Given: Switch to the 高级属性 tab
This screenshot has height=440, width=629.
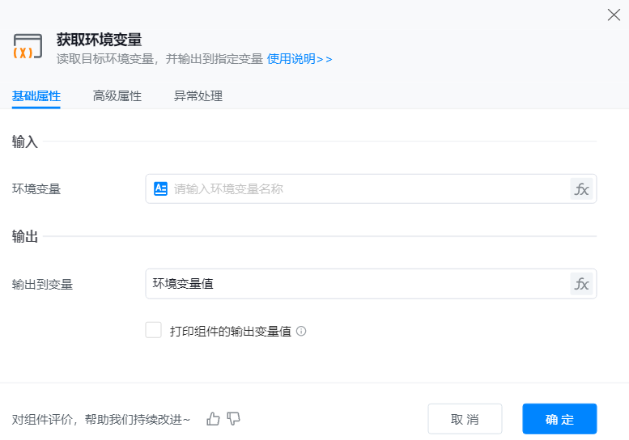Looking at the screenshot, I should 117,96.
